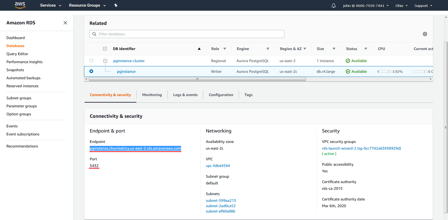This screenshot has width=448, height=220.
Task: Open Event subscriptions in sidebar
Action: tap(23, 134)
